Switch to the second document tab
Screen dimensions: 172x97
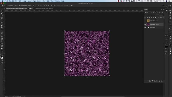click(45, 8)
